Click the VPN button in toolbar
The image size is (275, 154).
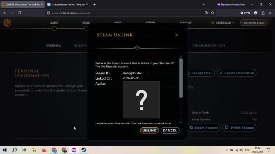tap(245, 13)
